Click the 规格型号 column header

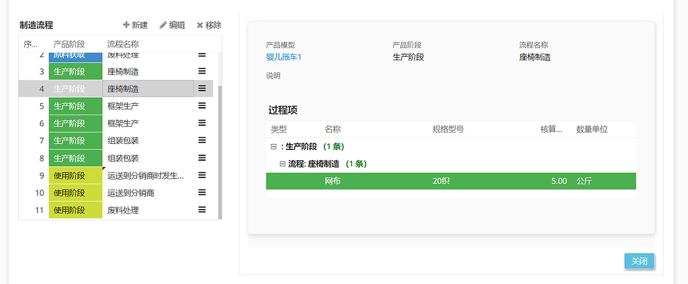tap(448, 129)
